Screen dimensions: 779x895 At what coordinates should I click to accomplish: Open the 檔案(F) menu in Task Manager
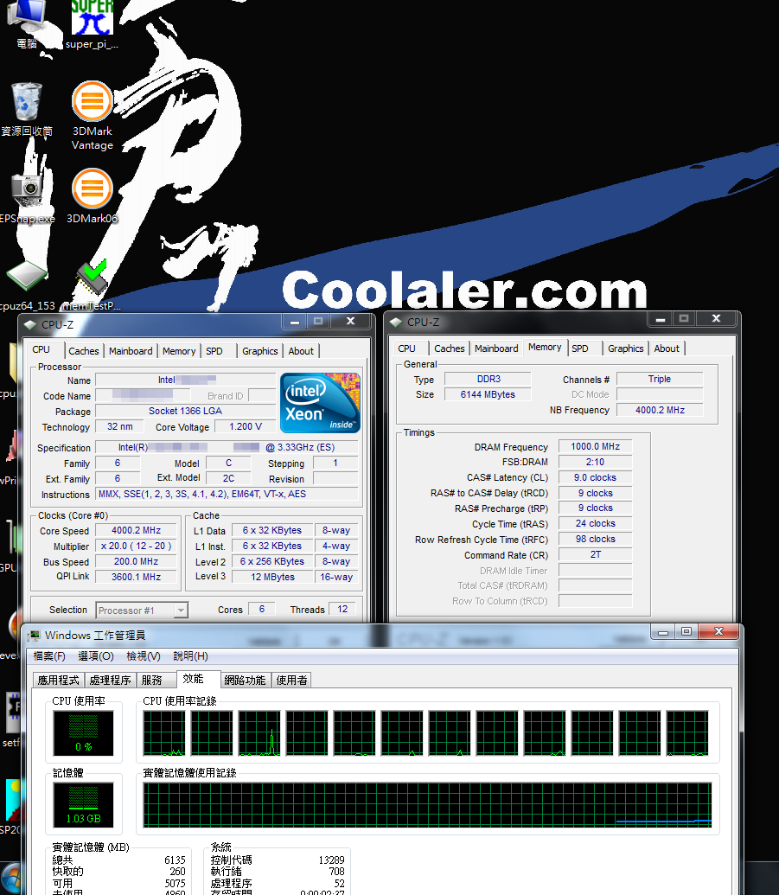[x=49, y=656]
